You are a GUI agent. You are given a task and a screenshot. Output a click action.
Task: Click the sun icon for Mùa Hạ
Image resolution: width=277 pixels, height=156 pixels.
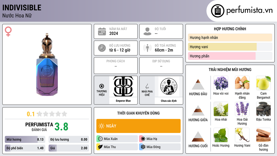tap(143, 139)
